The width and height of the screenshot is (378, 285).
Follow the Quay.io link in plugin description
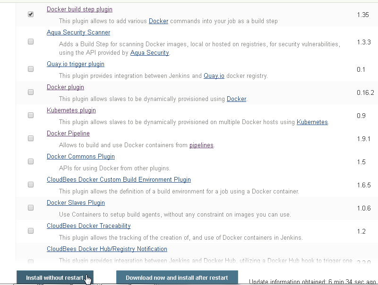214,76
